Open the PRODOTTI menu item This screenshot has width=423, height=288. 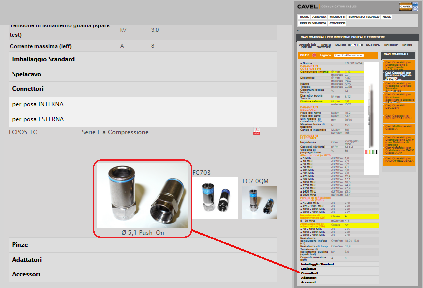click(x=337, y=17)
